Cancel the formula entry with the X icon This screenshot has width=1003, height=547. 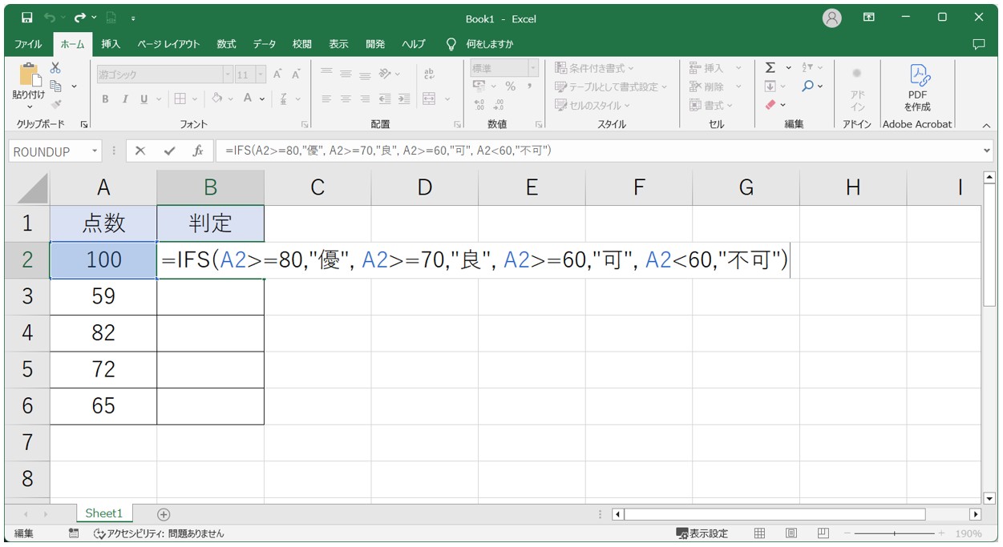(140, 151)
